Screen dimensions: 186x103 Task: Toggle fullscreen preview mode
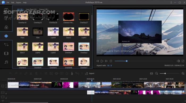pyautogui.click(x=183, y=61)
